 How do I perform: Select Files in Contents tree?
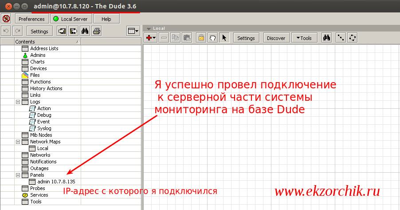(x=35, y=75)
